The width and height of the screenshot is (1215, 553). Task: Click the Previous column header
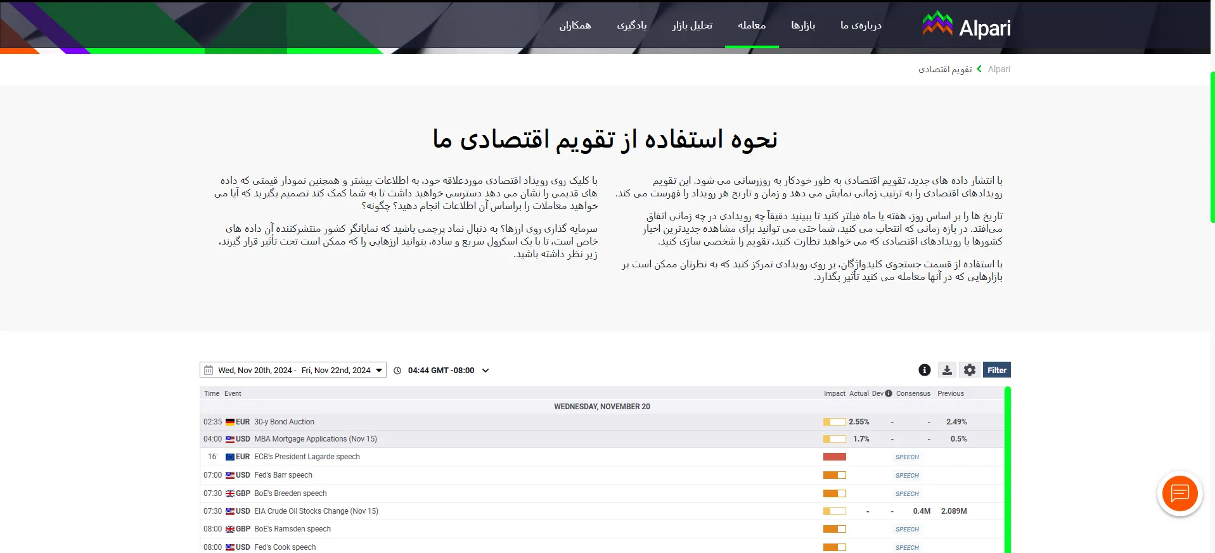tap(951, 393)
